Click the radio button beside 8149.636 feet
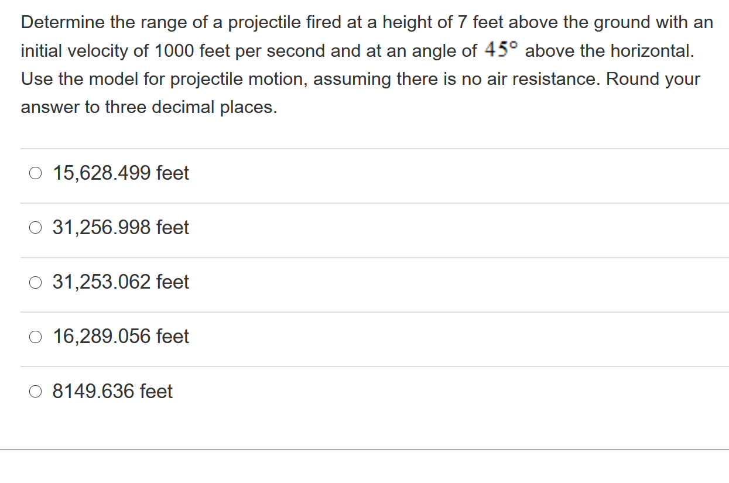 [35, 391]
